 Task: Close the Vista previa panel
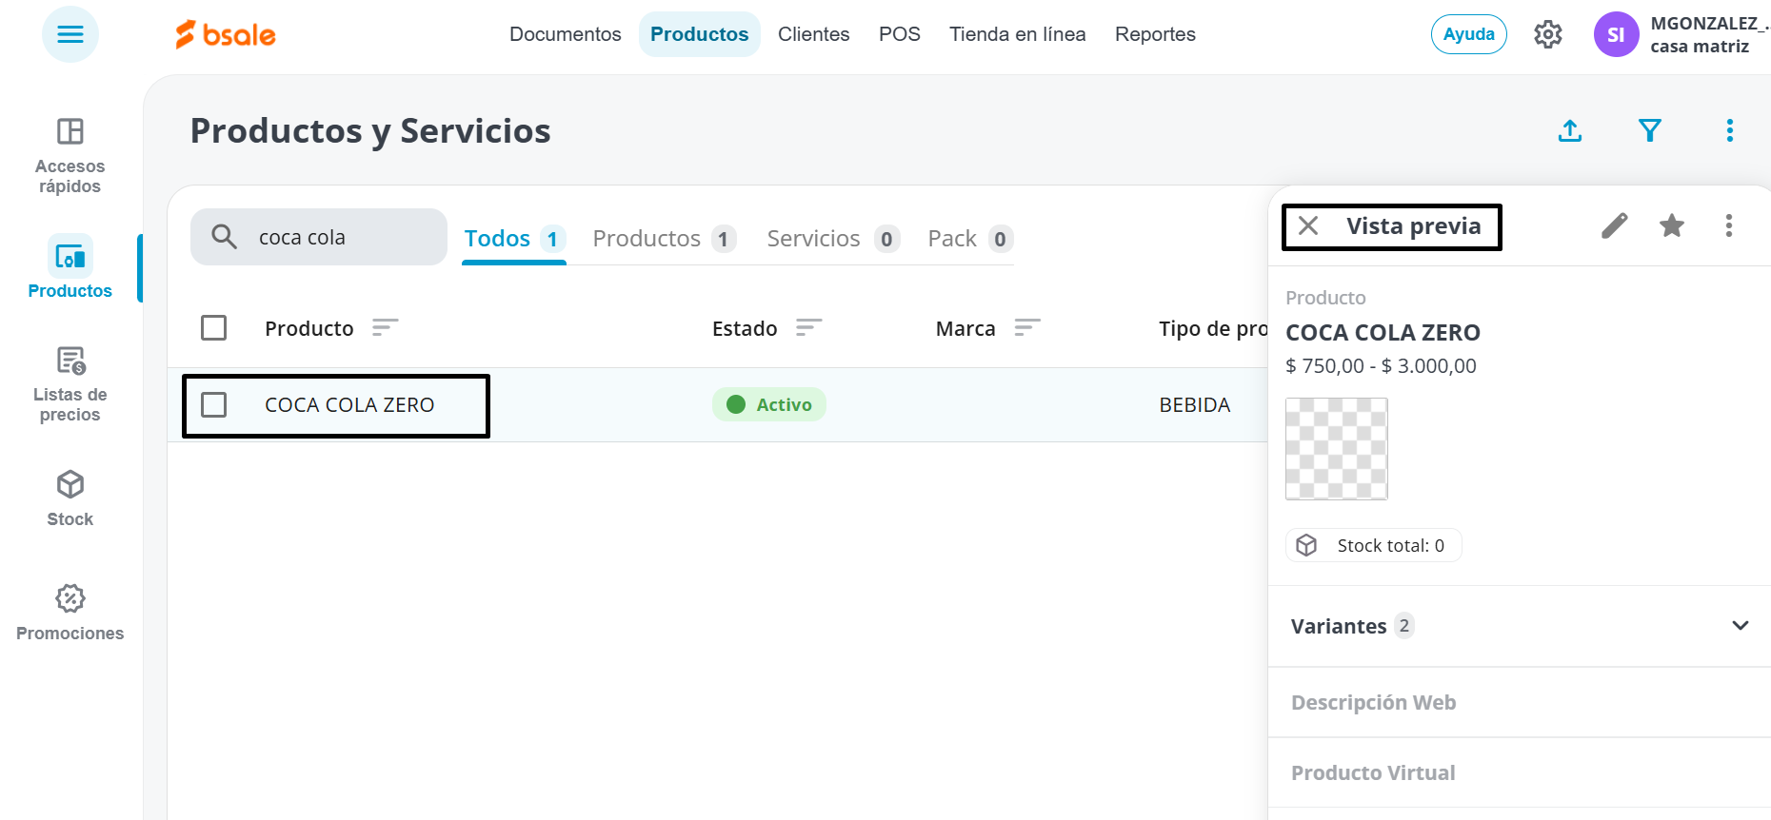1308,225
